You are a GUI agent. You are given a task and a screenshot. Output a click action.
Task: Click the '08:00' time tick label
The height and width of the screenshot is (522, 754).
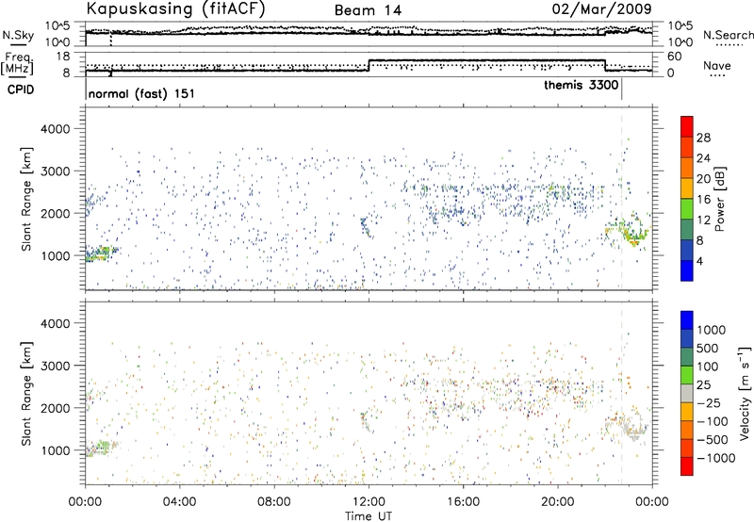[x=274, y=502]
